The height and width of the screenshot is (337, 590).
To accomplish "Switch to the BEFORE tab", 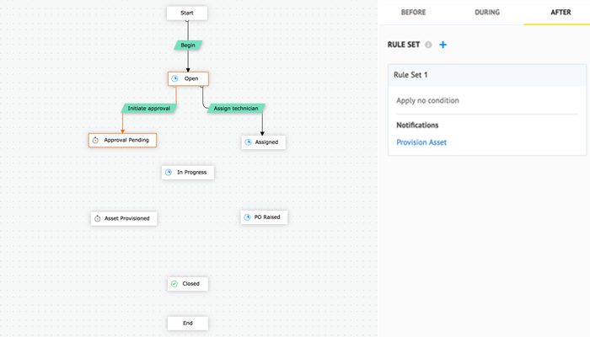I will coord(413,13).
